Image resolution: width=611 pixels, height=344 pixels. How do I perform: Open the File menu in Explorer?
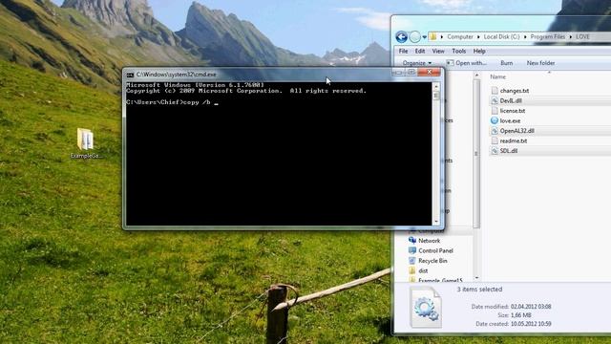tap(403, 51)
